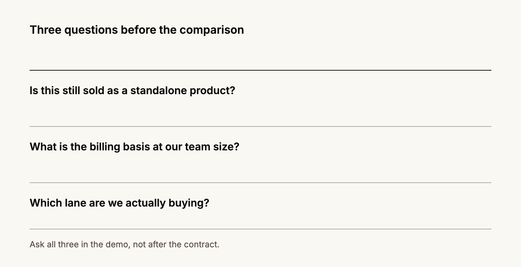Click the word 'comparison' in the page title

pyautogui.click(x=212, y=30)
